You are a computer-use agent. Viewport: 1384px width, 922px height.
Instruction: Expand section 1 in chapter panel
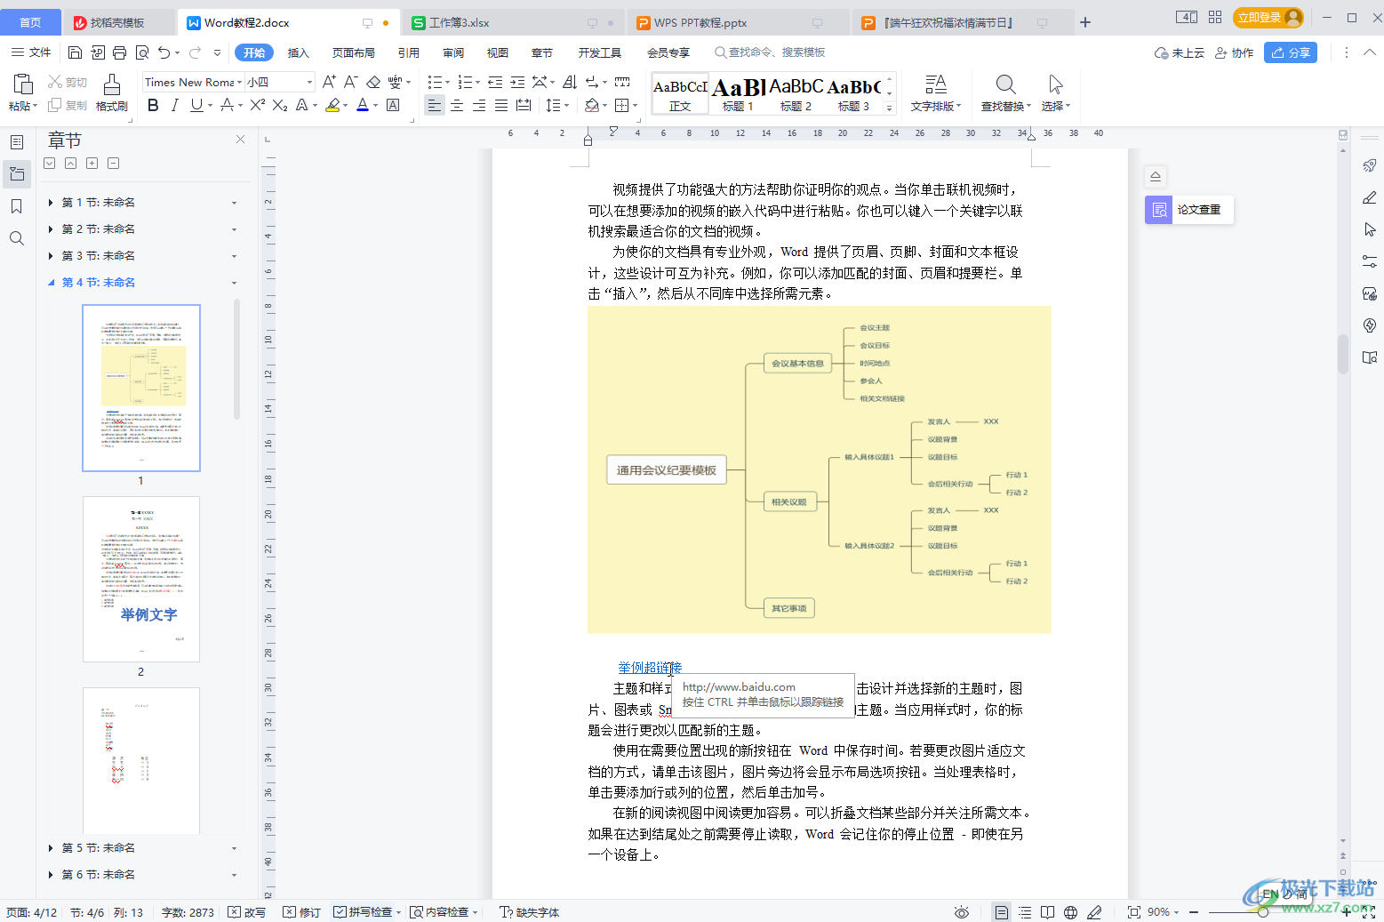[51, 203]
